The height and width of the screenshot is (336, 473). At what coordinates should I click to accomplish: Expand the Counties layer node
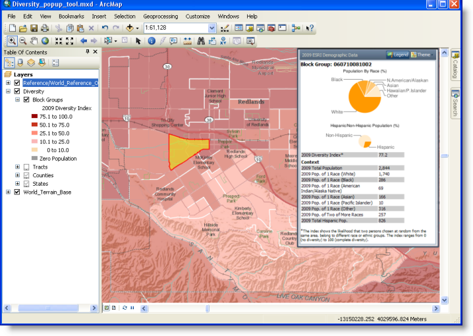click(x=17, y=176)
